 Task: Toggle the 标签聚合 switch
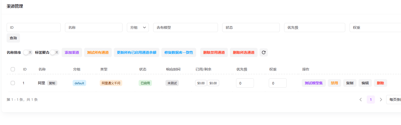[54, 52]
